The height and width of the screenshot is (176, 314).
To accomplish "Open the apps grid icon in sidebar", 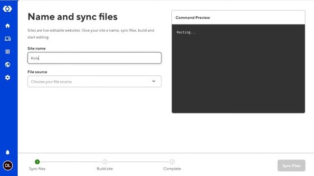I will [8, 52].
